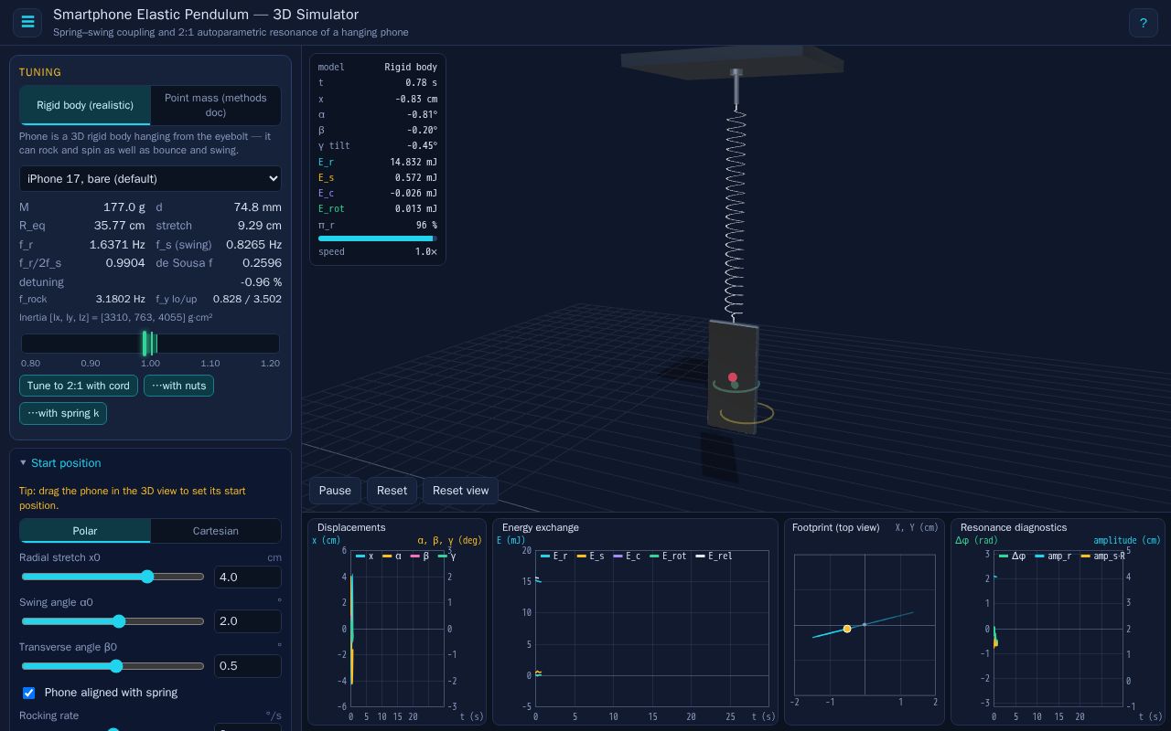The width and height of the screenshot is (1171, 731).
Task: Select Point mass (methods doc) model
Action: 216,105
